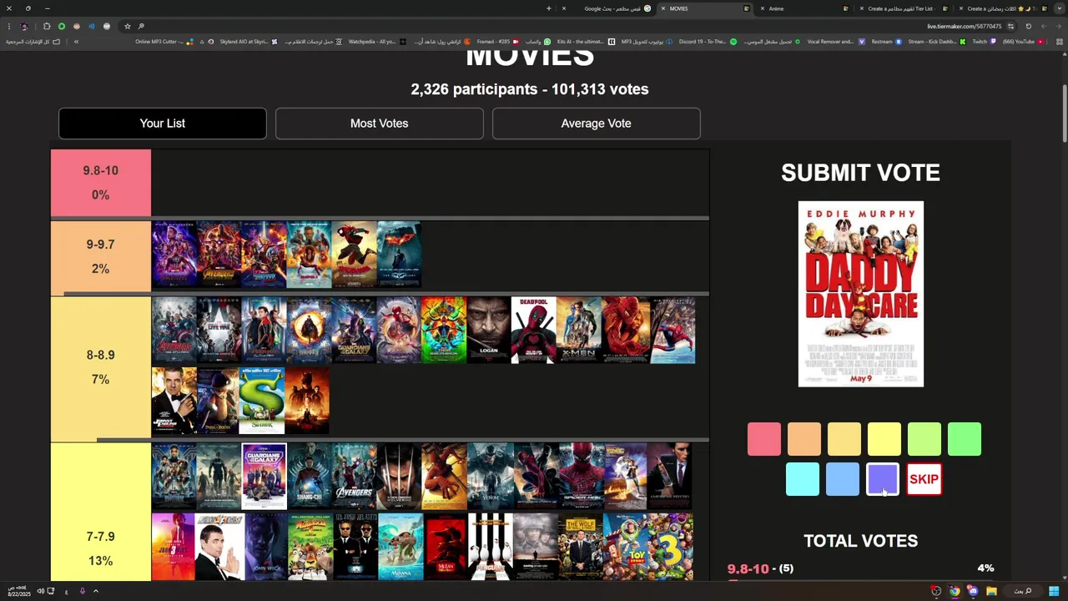1068x601 pixels.
Task: Click the zoom magnifier icon in address bar
Action: click(x=141, y=26)
